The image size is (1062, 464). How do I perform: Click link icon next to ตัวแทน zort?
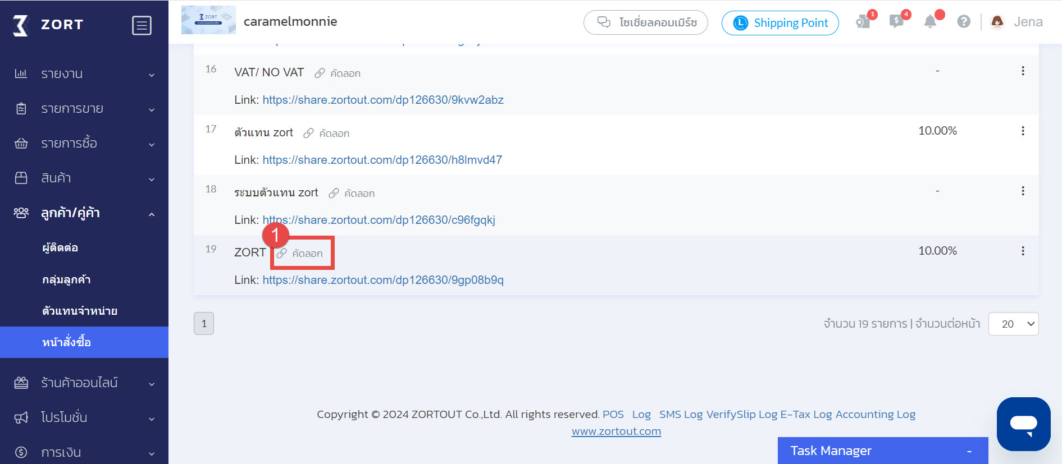(x=308, y=134)
